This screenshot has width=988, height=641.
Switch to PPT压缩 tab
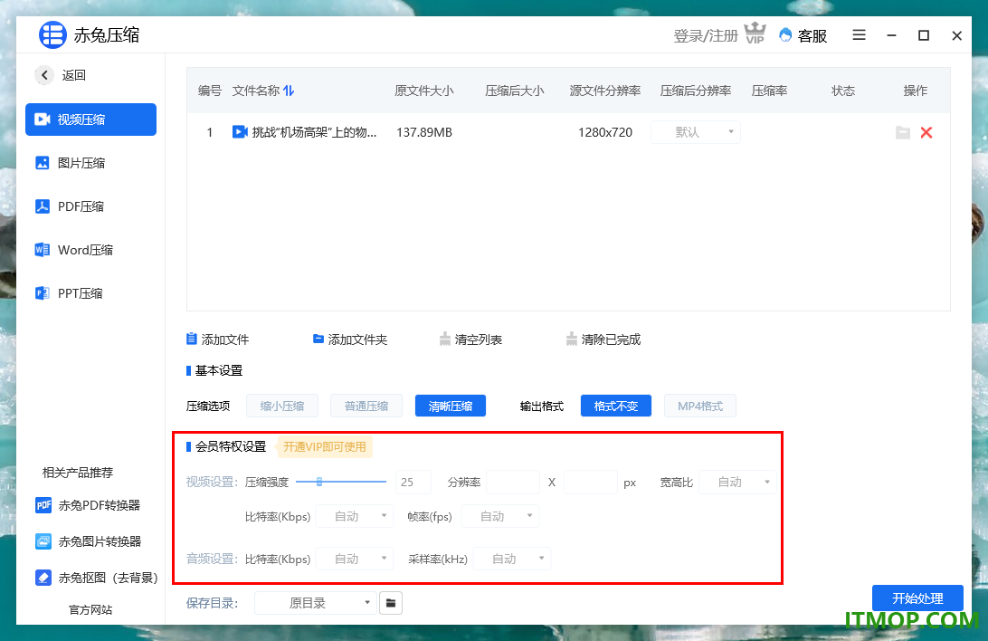pos(69,293)
